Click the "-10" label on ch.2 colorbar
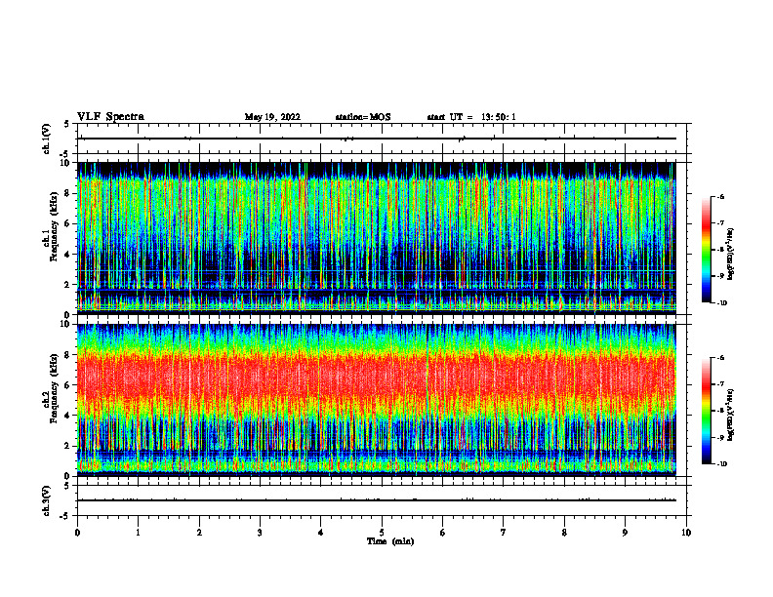 click(722, 464)
